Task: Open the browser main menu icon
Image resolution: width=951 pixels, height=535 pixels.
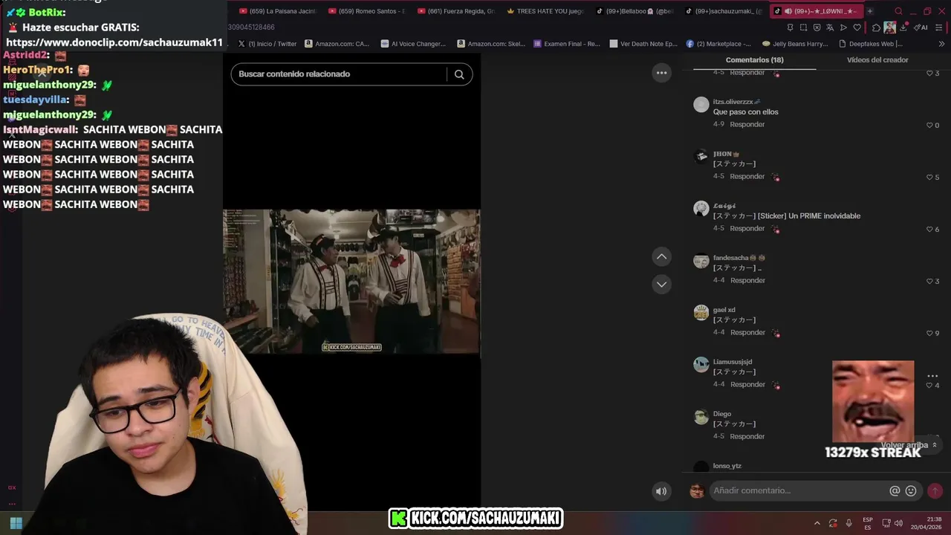Action: pyautogui.click(x=939, y=27)
